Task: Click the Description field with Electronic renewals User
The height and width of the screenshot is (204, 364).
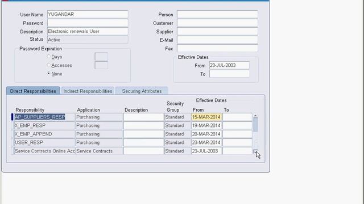Action: tap(88, 32)
